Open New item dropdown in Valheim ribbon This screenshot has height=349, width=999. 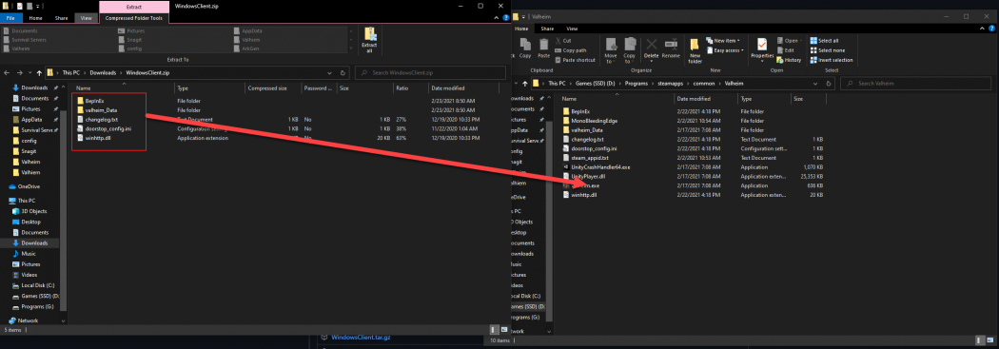[x=724, y=41]
